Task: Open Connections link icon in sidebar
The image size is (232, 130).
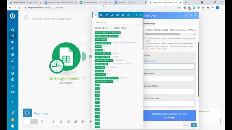Action: [x=13, y=48]
